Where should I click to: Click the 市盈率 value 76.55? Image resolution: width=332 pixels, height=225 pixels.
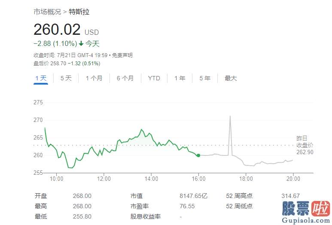(x=187, y=206)
